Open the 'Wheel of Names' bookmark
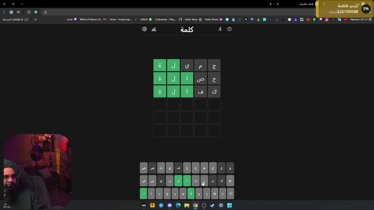This screenshot has width=374, height=210. click(93, 20)
